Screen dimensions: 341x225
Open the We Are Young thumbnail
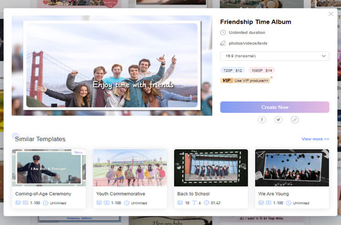(x=292, y=168)
